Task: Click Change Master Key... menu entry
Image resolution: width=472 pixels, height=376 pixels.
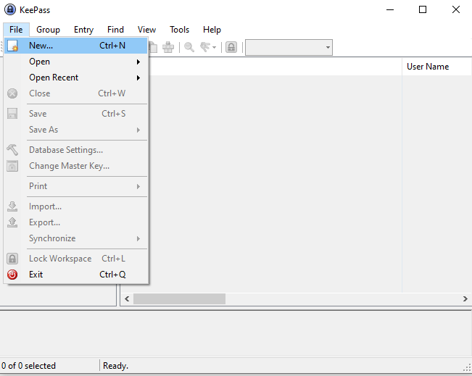Action: (x=69, y=166)
